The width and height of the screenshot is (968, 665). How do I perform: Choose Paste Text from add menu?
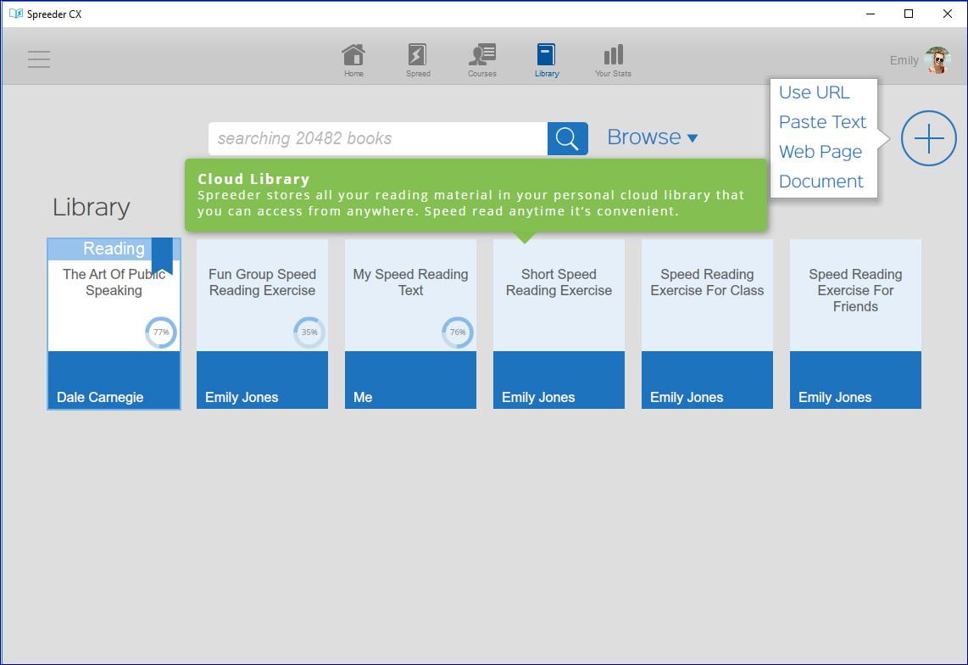tap(822, 122)
